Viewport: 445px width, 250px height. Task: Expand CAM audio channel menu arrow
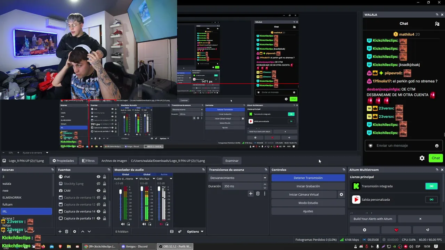click(x=171, y=179)
